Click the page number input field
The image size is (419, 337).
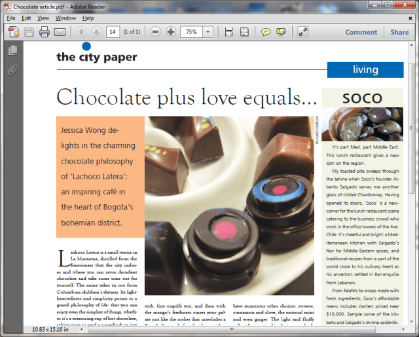pyautogui.click(x=113, y=32)
